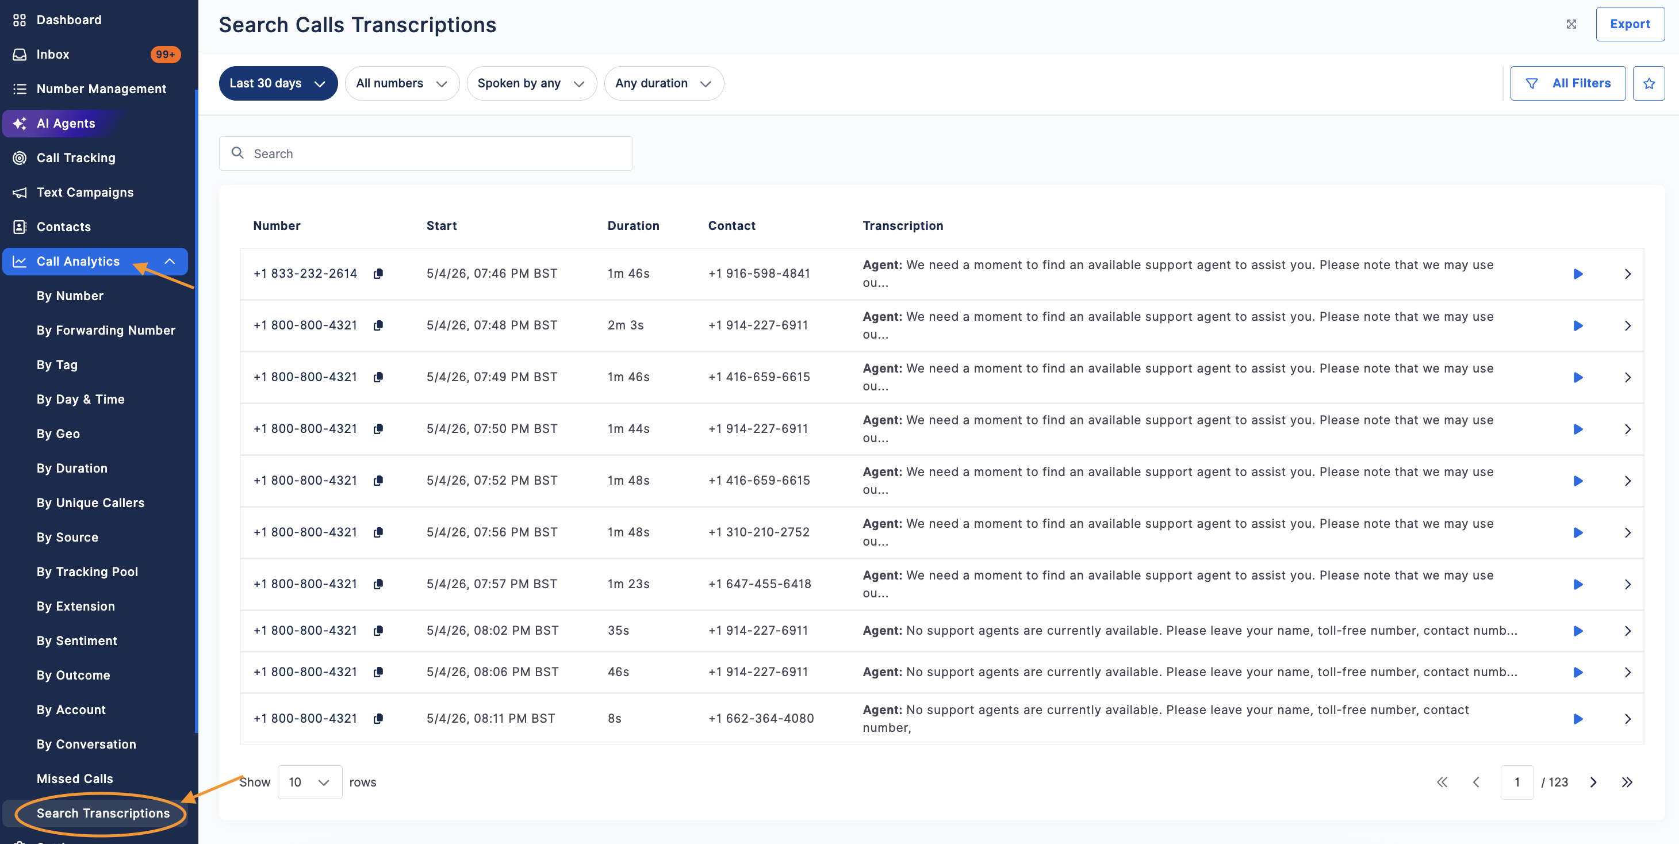Screen dimensions: 1679x844
Task: Click the fullscreen expand icon near Export
Action: pos(1571,24)
